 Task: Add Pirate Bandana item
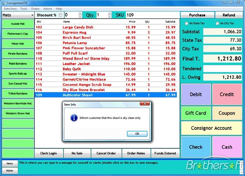[18, 54]
